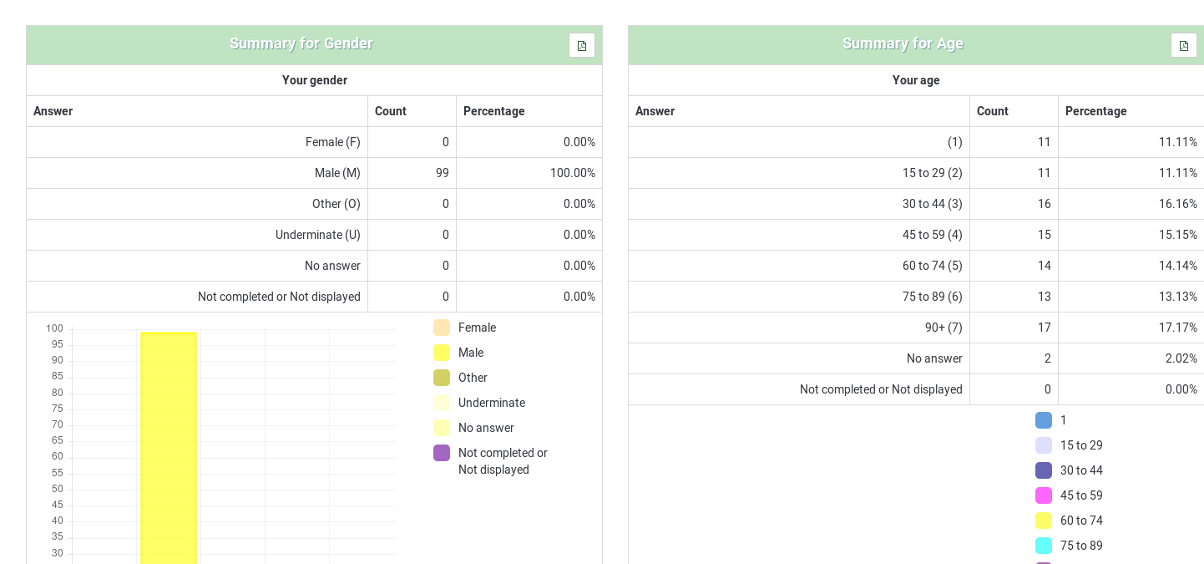Toggle Female legend color swatch

coord(442,328)
